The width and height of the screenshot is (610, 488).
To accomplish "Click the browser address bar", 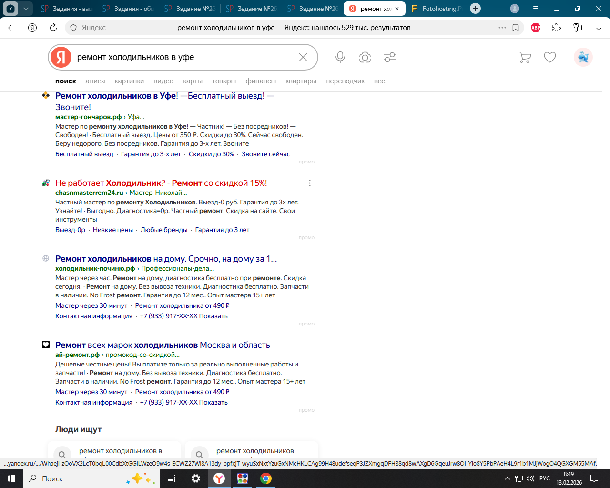I will tap(294, 28).
